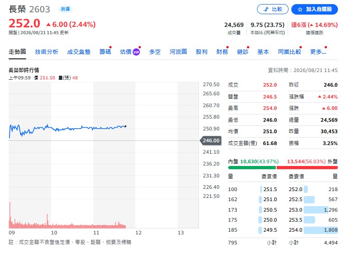Click the star icon in 加入自選股
This screenshot has height=254, width=348.
click(x=300, y=10)
